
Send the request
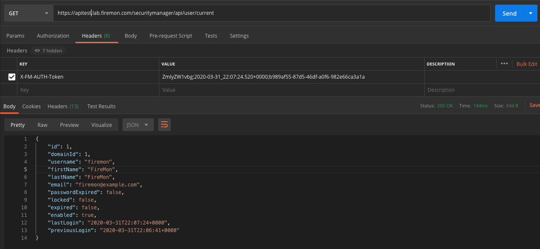[509, 13]
